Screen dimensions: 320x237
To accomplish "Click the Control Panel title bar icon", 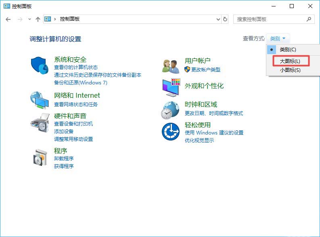I will (7, 6).
